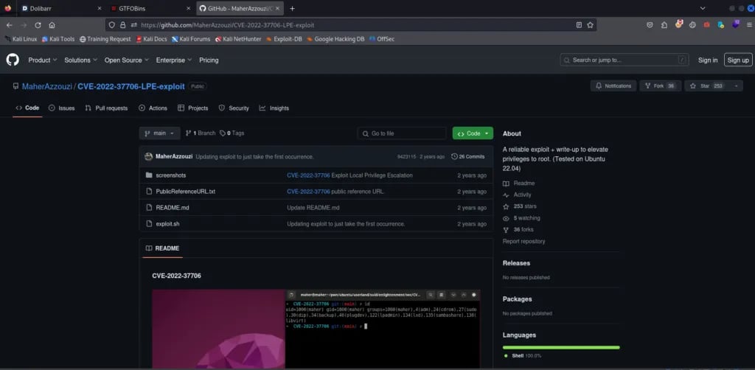Star the repository
Viewport: 755px width, 370px height.
[x=706, y=85]
